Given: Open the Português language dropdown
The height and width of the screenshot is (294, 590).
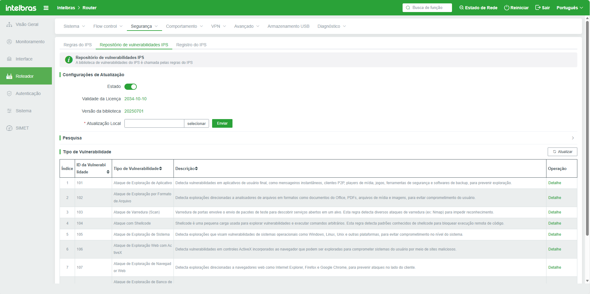Looking at the screenshot, I should [570, 8].
